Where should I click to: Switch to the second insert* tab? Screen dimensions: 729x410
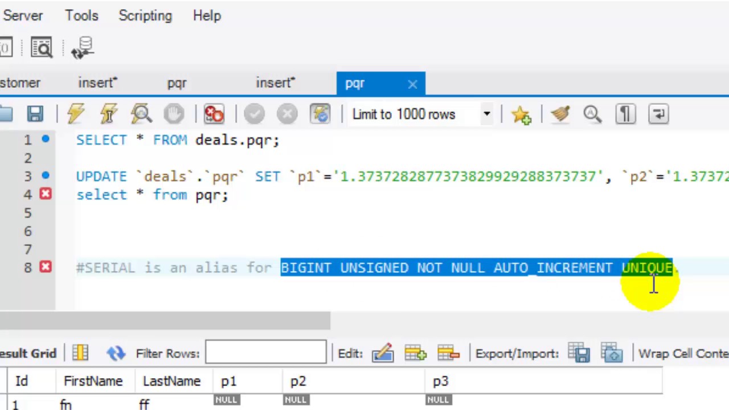pyautogui.click(x=276, y=83)
